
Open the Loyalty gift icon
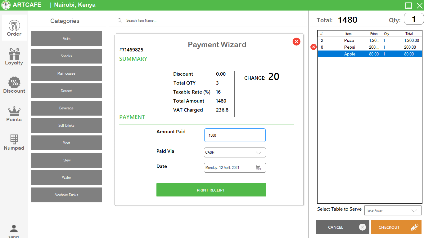point(14,54)
